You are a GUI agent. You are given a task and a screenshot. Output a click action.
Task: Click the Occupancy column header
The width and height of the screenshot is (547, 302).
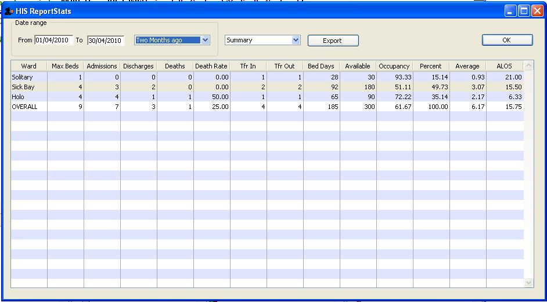click(x=394, y=66)
